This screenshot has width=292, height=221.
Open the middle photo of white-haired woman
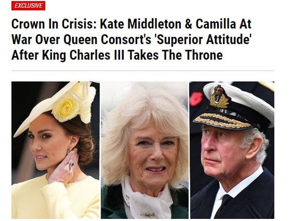point(144,150)
